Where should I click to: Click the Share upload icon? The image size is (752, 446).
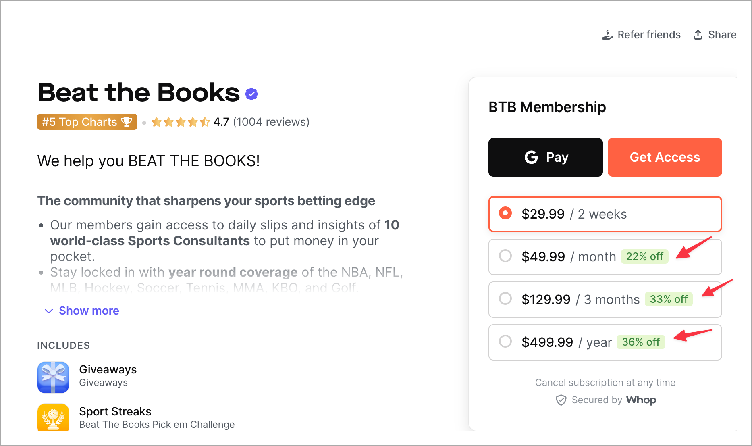[x=698, y=35]
